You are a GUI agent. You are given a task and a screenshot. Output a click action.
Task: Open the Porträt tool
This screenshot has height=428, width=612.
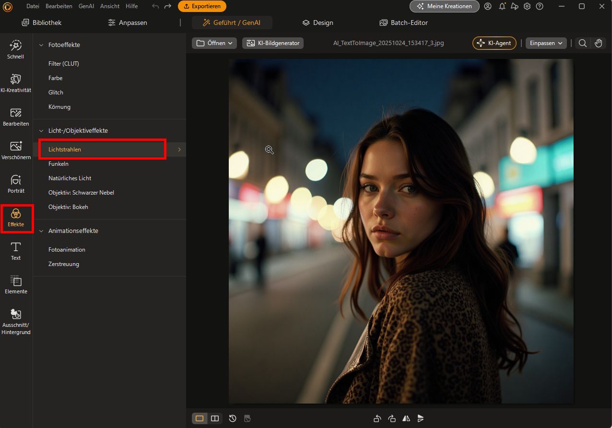pyautogui.click(x=16, y=184)
